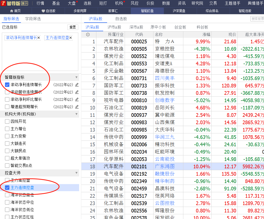Check the 增速超预期增长 checkbox

coord(7,107)
